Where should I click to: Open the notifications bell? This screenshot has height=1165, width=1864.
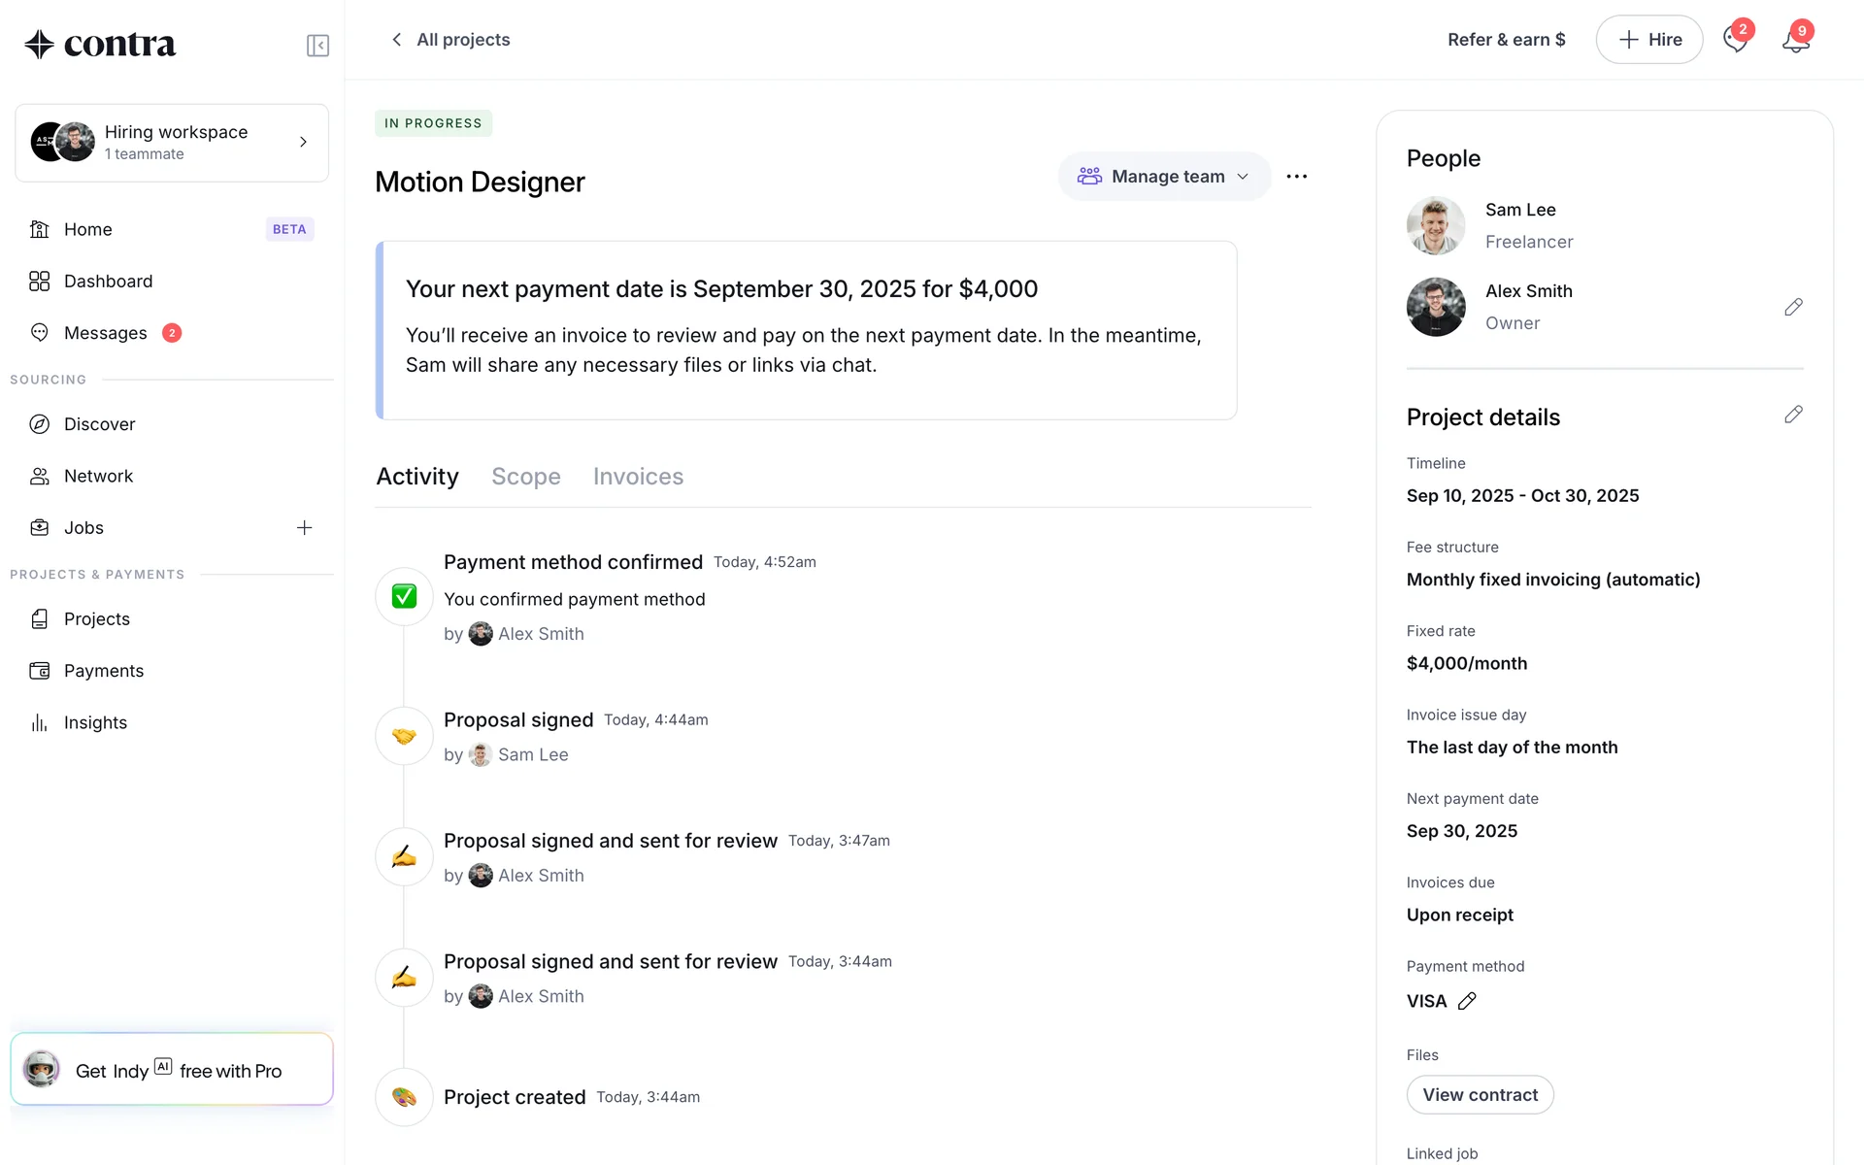click(1795, 41)
